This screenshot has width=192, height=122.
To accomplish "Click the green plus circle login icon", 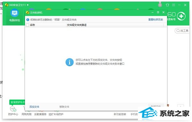I will [x=181, y=16].
